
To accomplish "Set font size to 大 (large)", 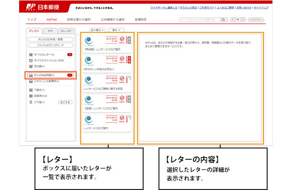I will click(233, 20).
